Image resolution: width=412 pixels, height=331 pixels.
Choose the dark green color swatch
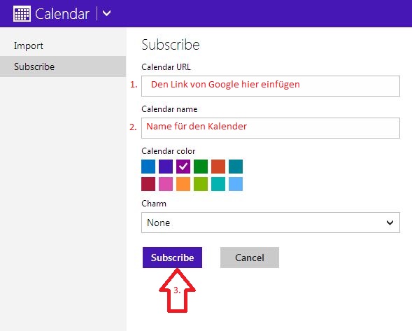(x=201, y=167)
